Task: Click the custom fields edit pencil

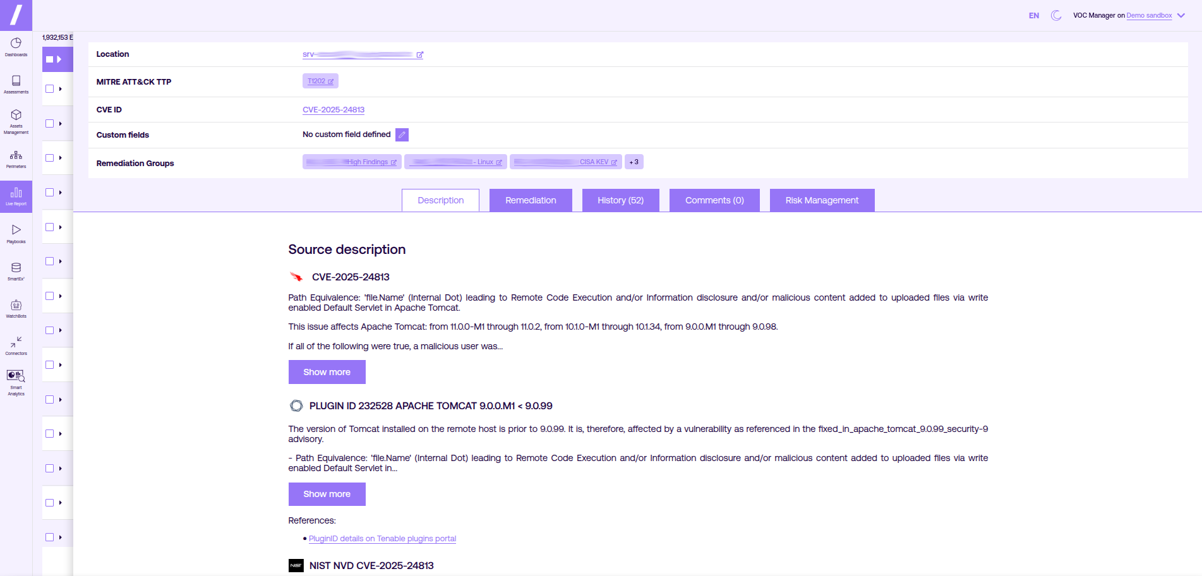Action: 402,135
